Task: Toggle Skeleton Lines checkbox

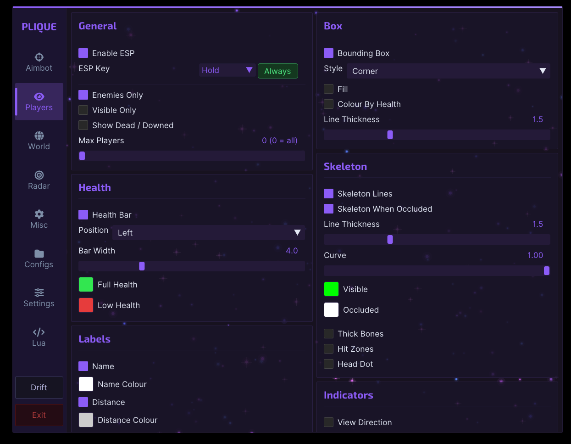Action: (328, 193)
